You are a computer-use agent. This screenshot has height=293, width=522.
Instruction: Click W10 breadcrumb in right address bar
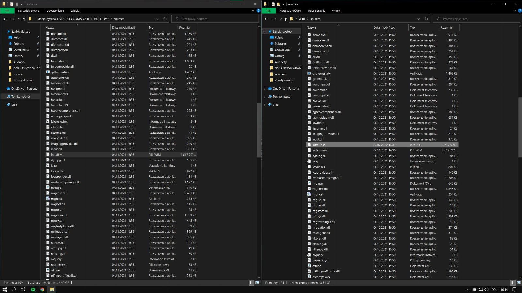point(302,19)
